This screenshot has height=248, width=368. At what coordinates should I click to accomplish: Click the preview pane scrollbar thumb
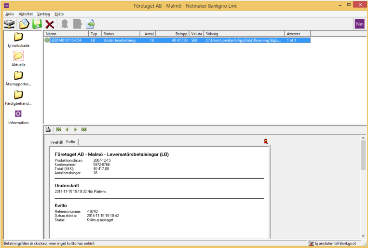(x=363, y=155)
